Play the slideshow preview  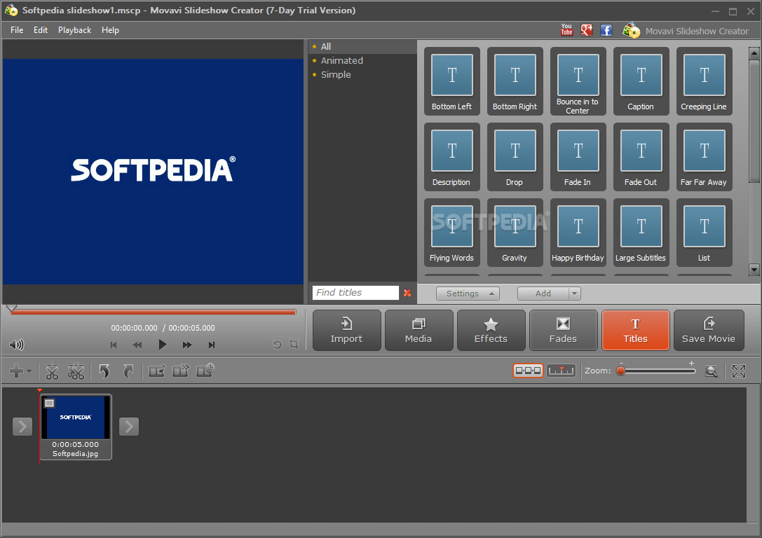pyautogui.click(x=163, y=345)
